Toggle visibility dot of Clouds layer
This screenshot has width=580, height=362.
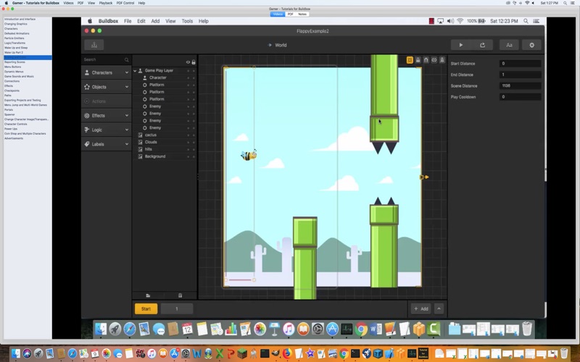(x=188, y=142)
